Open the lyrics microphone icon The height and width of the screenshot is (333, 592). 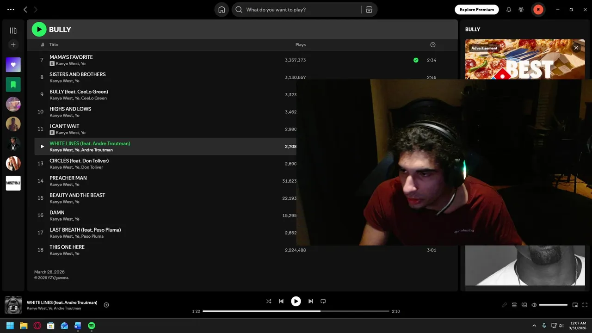tap(505, 305)
